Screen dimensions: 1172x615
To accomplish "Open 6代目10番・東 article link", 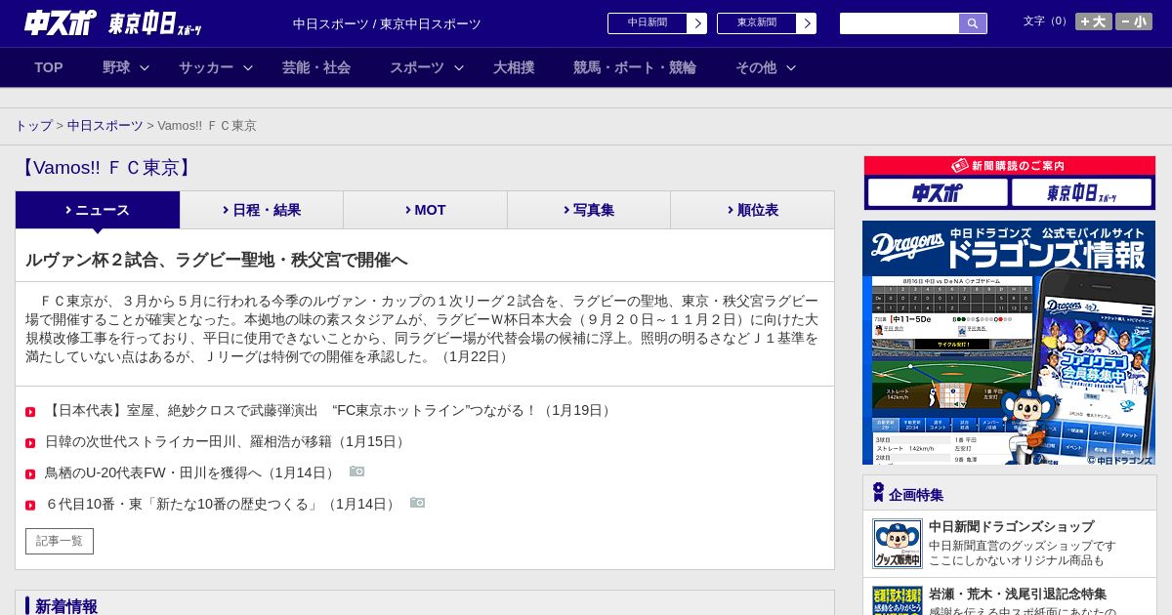I will pyautogui.click(x=222, y=505).
